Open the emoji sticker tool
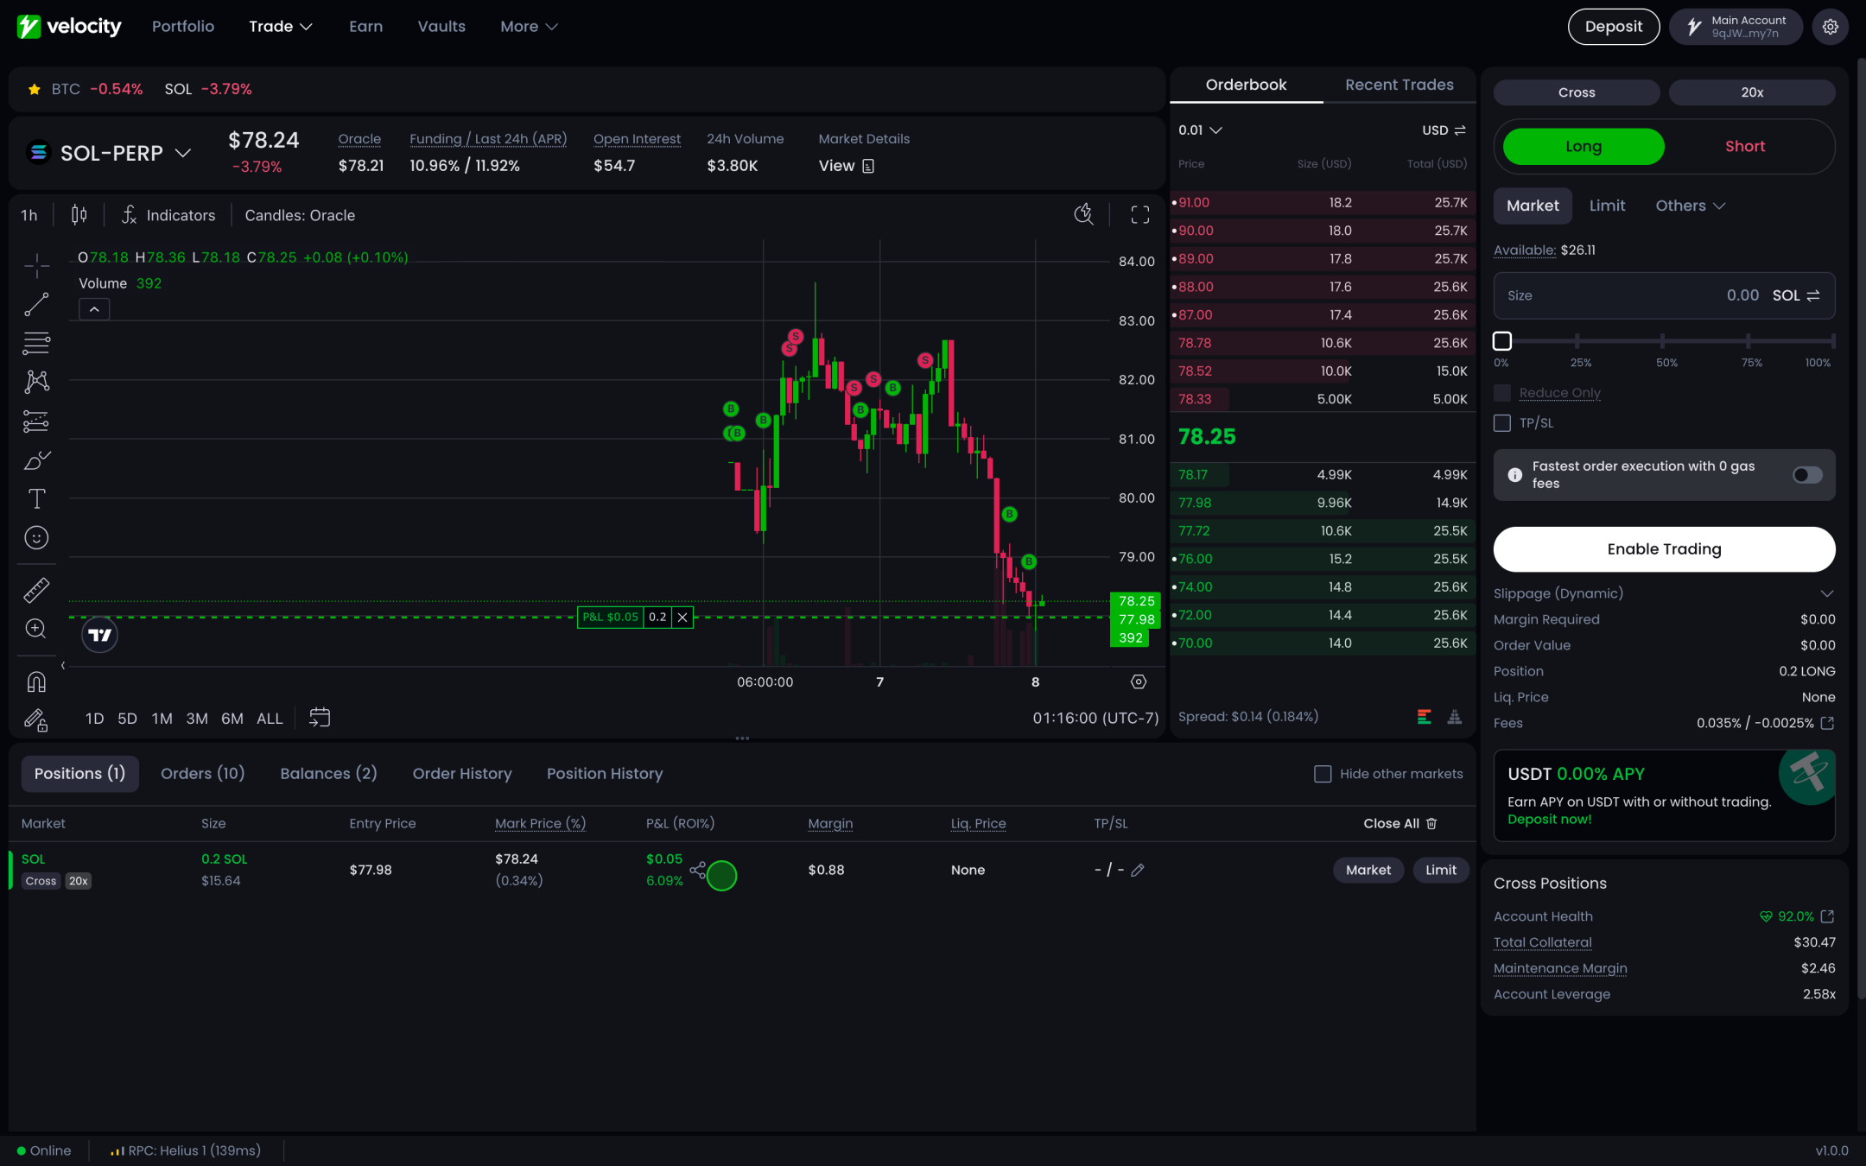The width and height of the screenshot is (1866, 1166). [36, 538]
